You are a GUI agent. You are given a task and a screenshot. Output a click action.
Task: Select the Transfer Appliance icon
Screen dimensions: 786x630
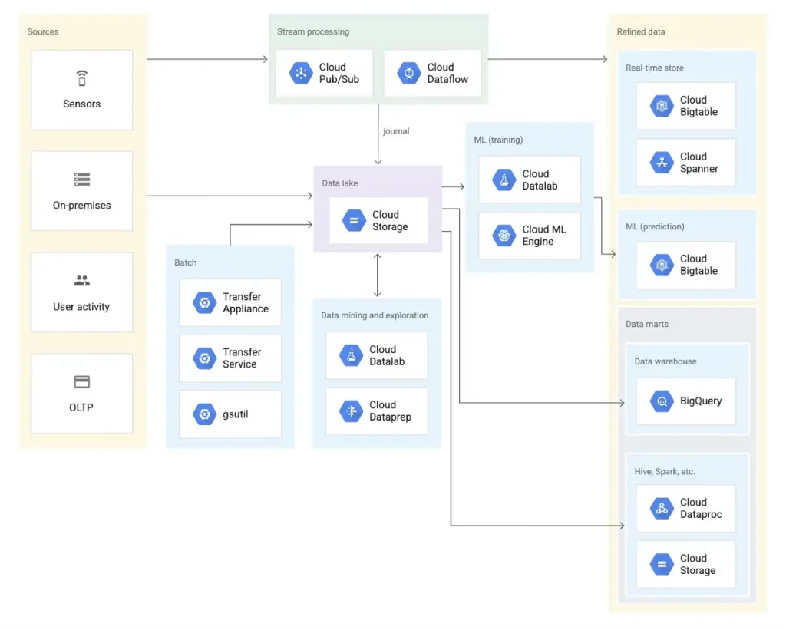[x=204, y=302]
